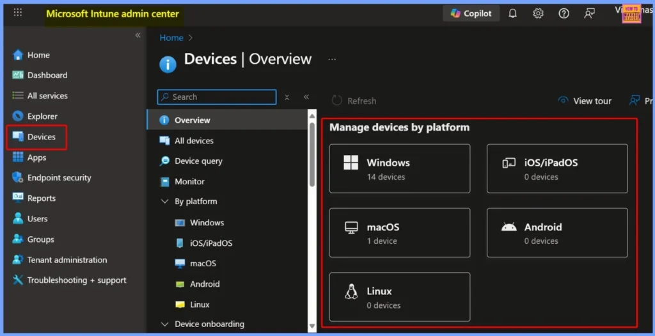The image size is (655, 336).
Task: Click the Endpoint security shield icon
Action: click(x=17, y=178)
